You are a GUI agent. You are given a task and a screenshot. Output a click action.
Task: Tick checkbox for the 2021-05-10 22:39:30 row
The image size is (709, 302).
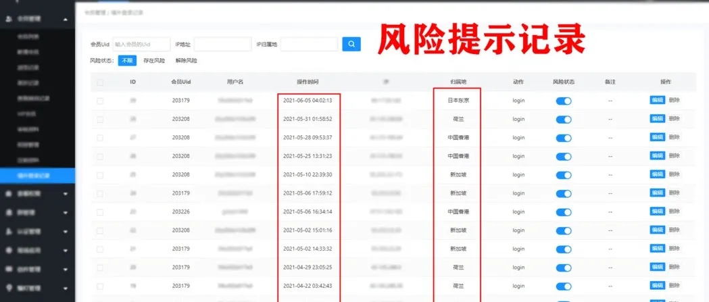coord(100,175)
